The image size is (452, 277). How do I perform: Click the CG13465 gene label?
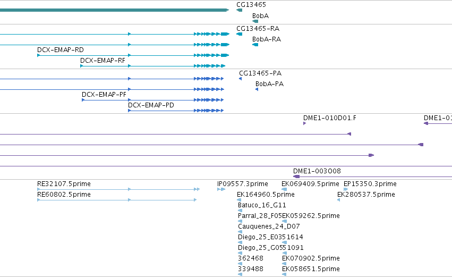point(251,5)
